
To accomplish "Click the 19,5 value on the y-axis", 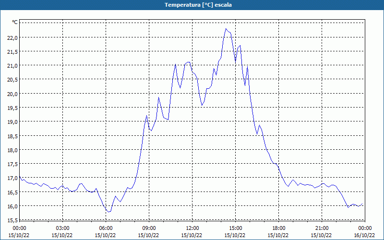I will pos(12,108).
